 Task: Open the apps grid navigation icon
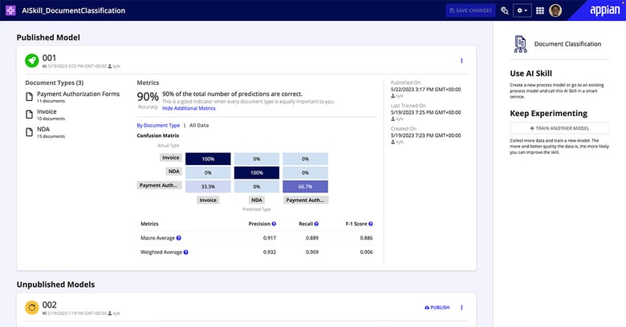tap(540, 10)
